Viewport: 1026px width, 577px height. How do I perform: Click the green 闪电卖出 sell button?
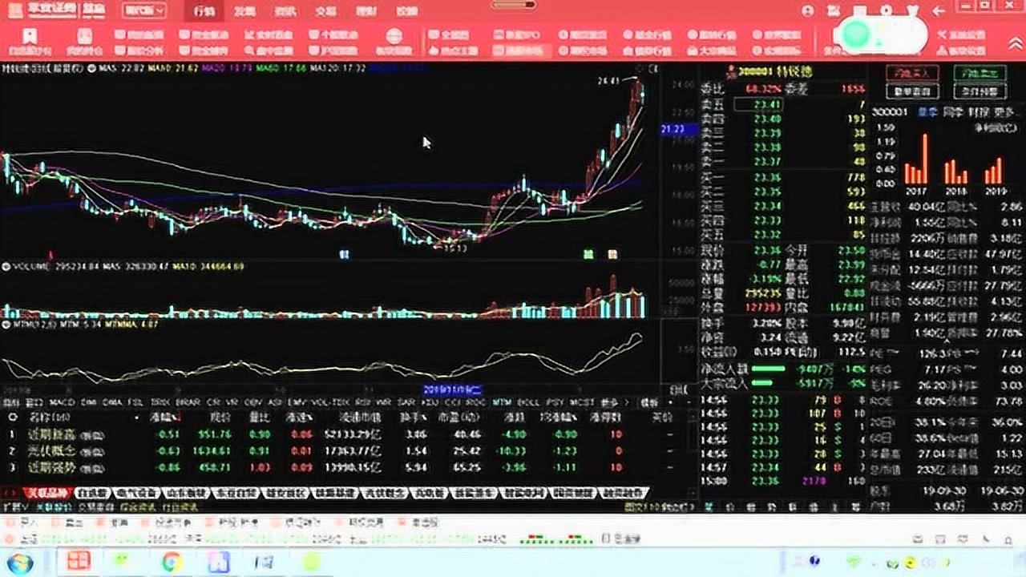pyautogui.click(x=982, y=74)
